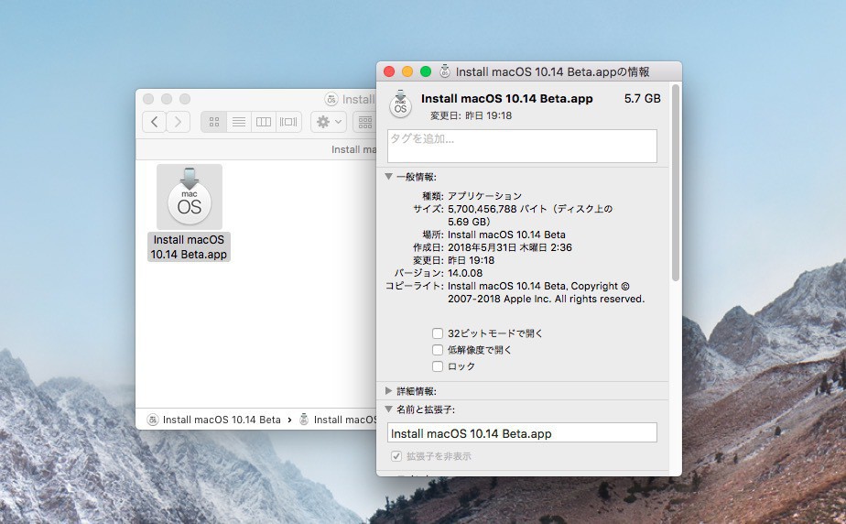846x524 pixels.
Task: Click the name field Install macOS 10.14 Beta.app
Action: 522,433
